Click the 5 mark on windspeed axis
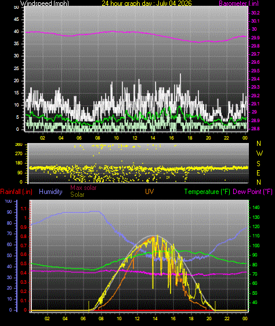Screen dimensions: 275x326 pyautogui.click(x=17, y=118)
